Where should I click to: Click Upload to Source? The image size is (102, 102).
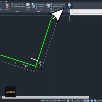tap(56, 7)
